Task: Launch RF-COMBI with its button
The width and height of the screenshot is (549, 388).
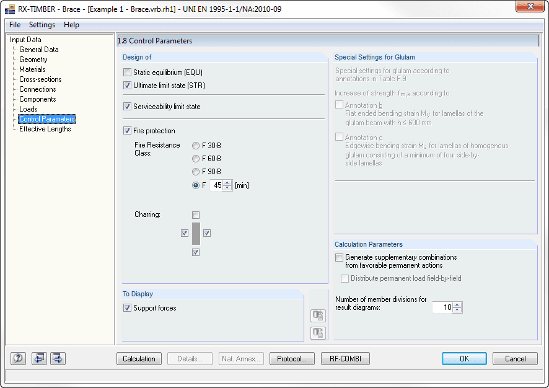Action: [345, 358]
